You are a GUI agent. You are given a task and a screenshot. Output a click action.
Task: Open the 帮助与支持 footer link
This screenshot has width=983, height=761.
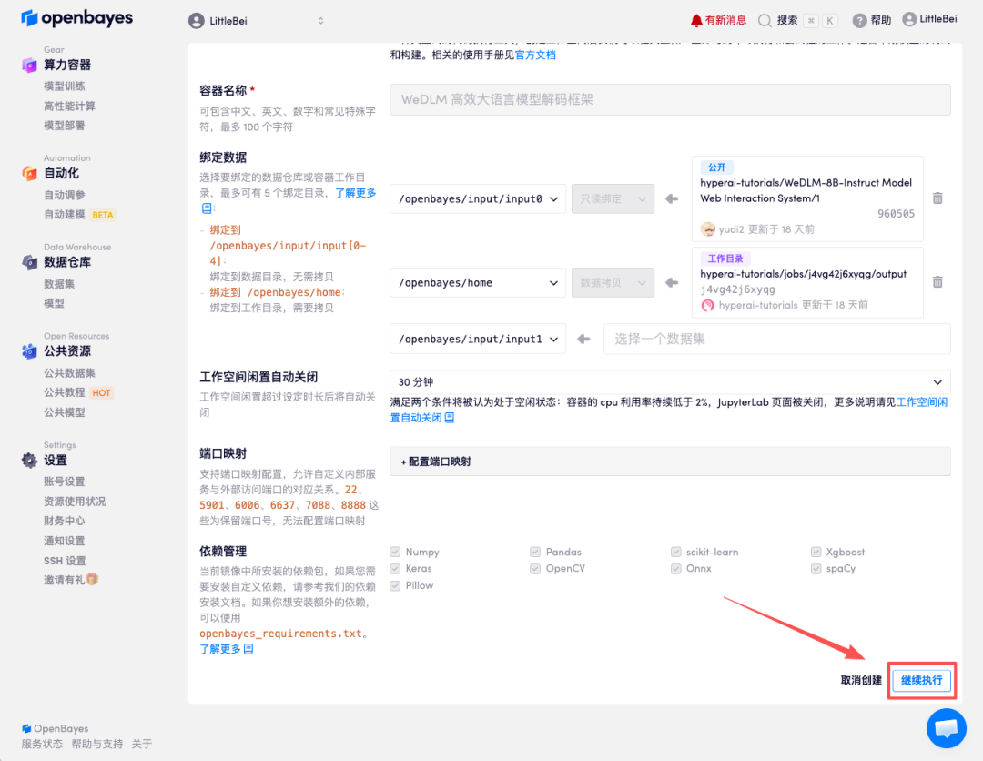tap(97, 744)
